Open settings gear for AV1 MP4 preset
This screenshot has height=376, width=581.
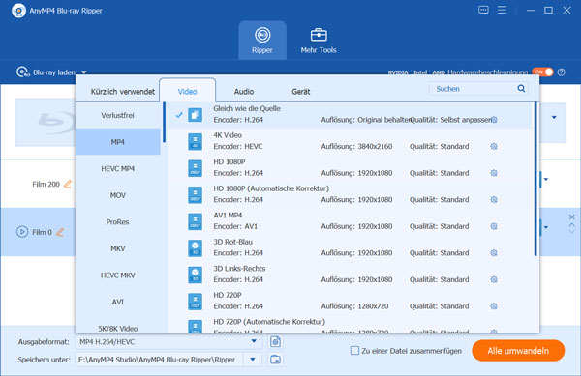click(494, 226)
